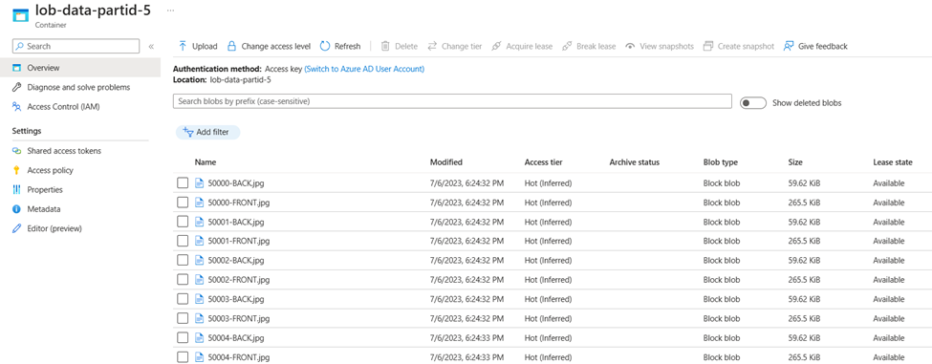Open the ellipsis menu next to container title
Image resolution: width=932 pixels, height=364 pixels.
[170, 11]
